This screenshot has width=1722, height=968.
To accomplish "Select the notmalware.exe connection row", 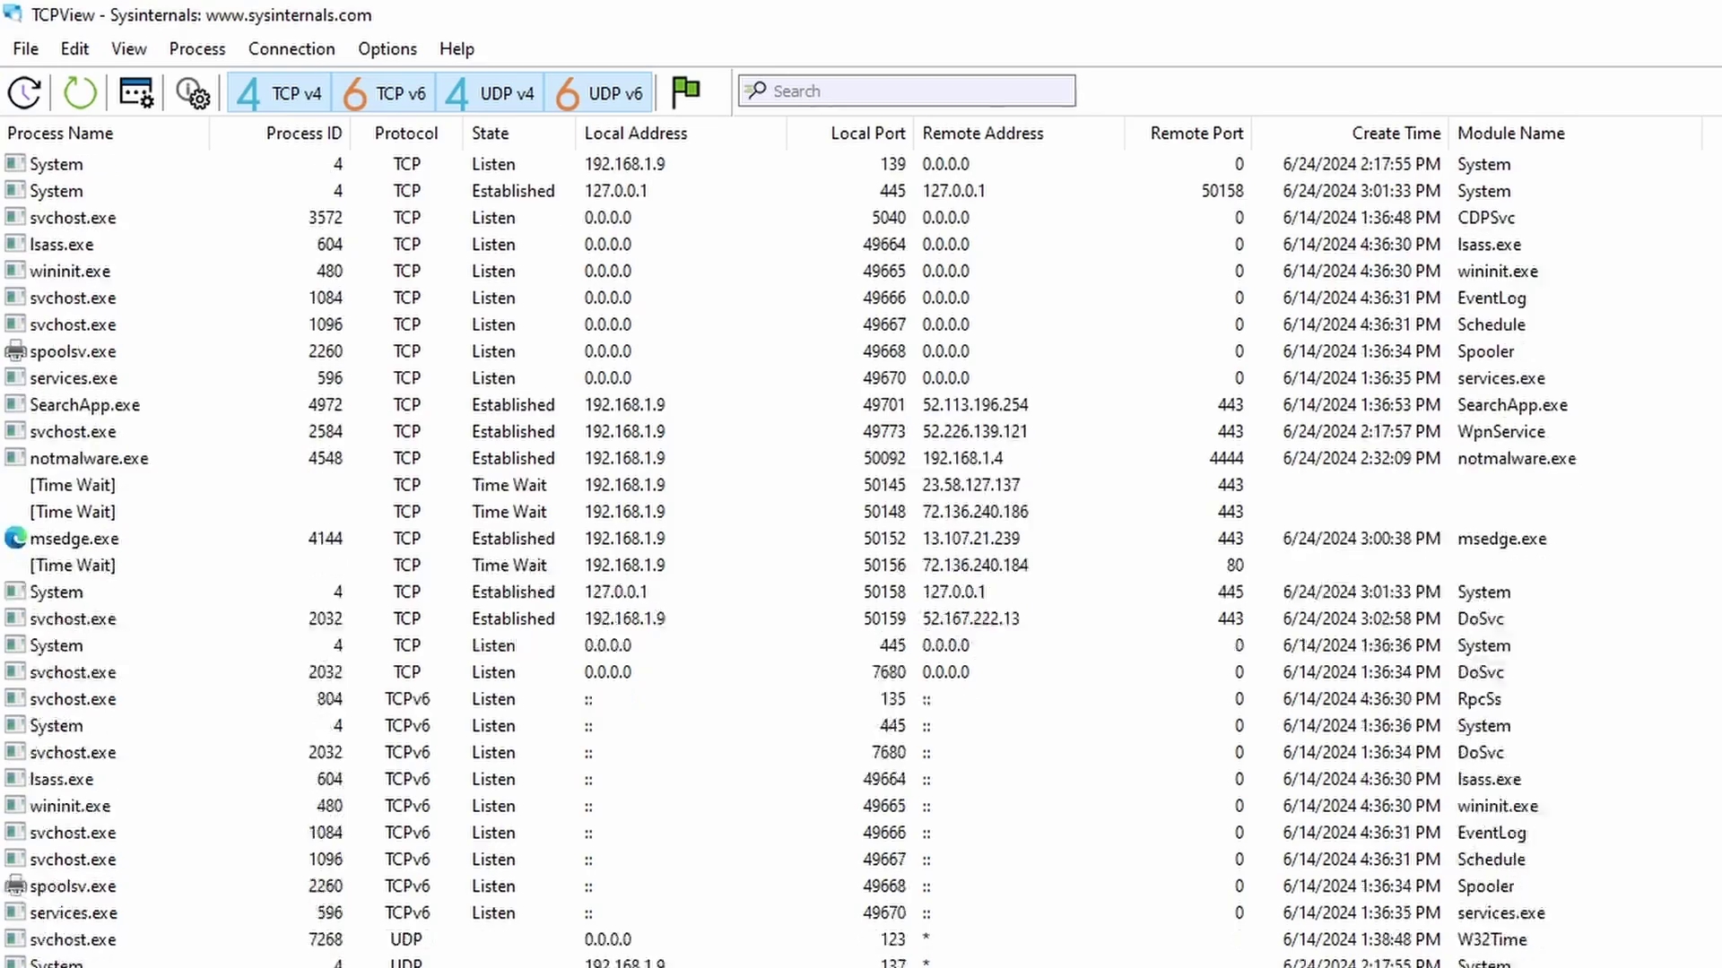I will click(89, 458).
